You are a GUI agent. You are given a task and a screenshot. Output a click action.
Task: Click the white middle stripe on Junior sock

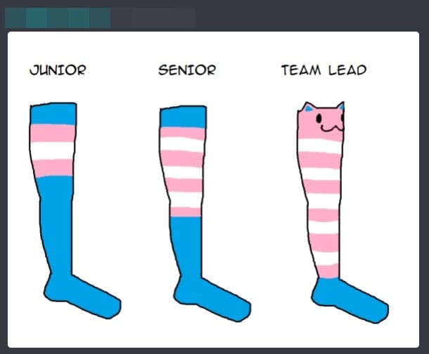tap(52, 151)
